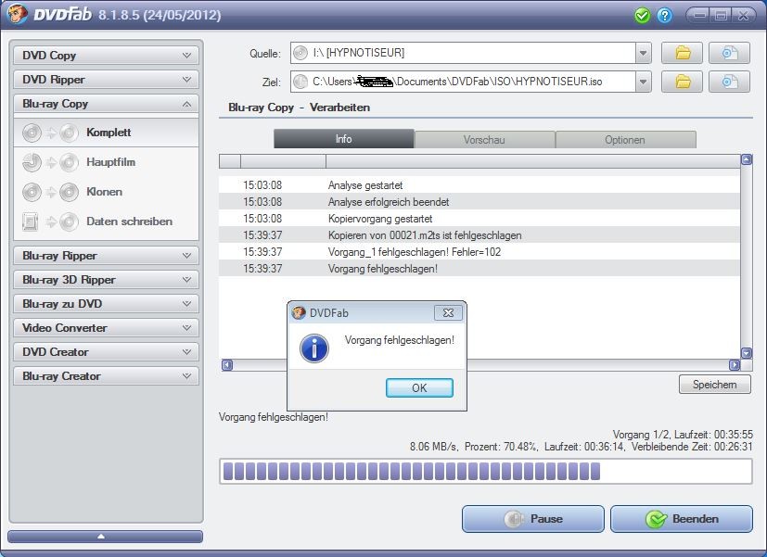767x557 pixels.
Task: Switch to the Info tab
Action: (x=344, y=139)
